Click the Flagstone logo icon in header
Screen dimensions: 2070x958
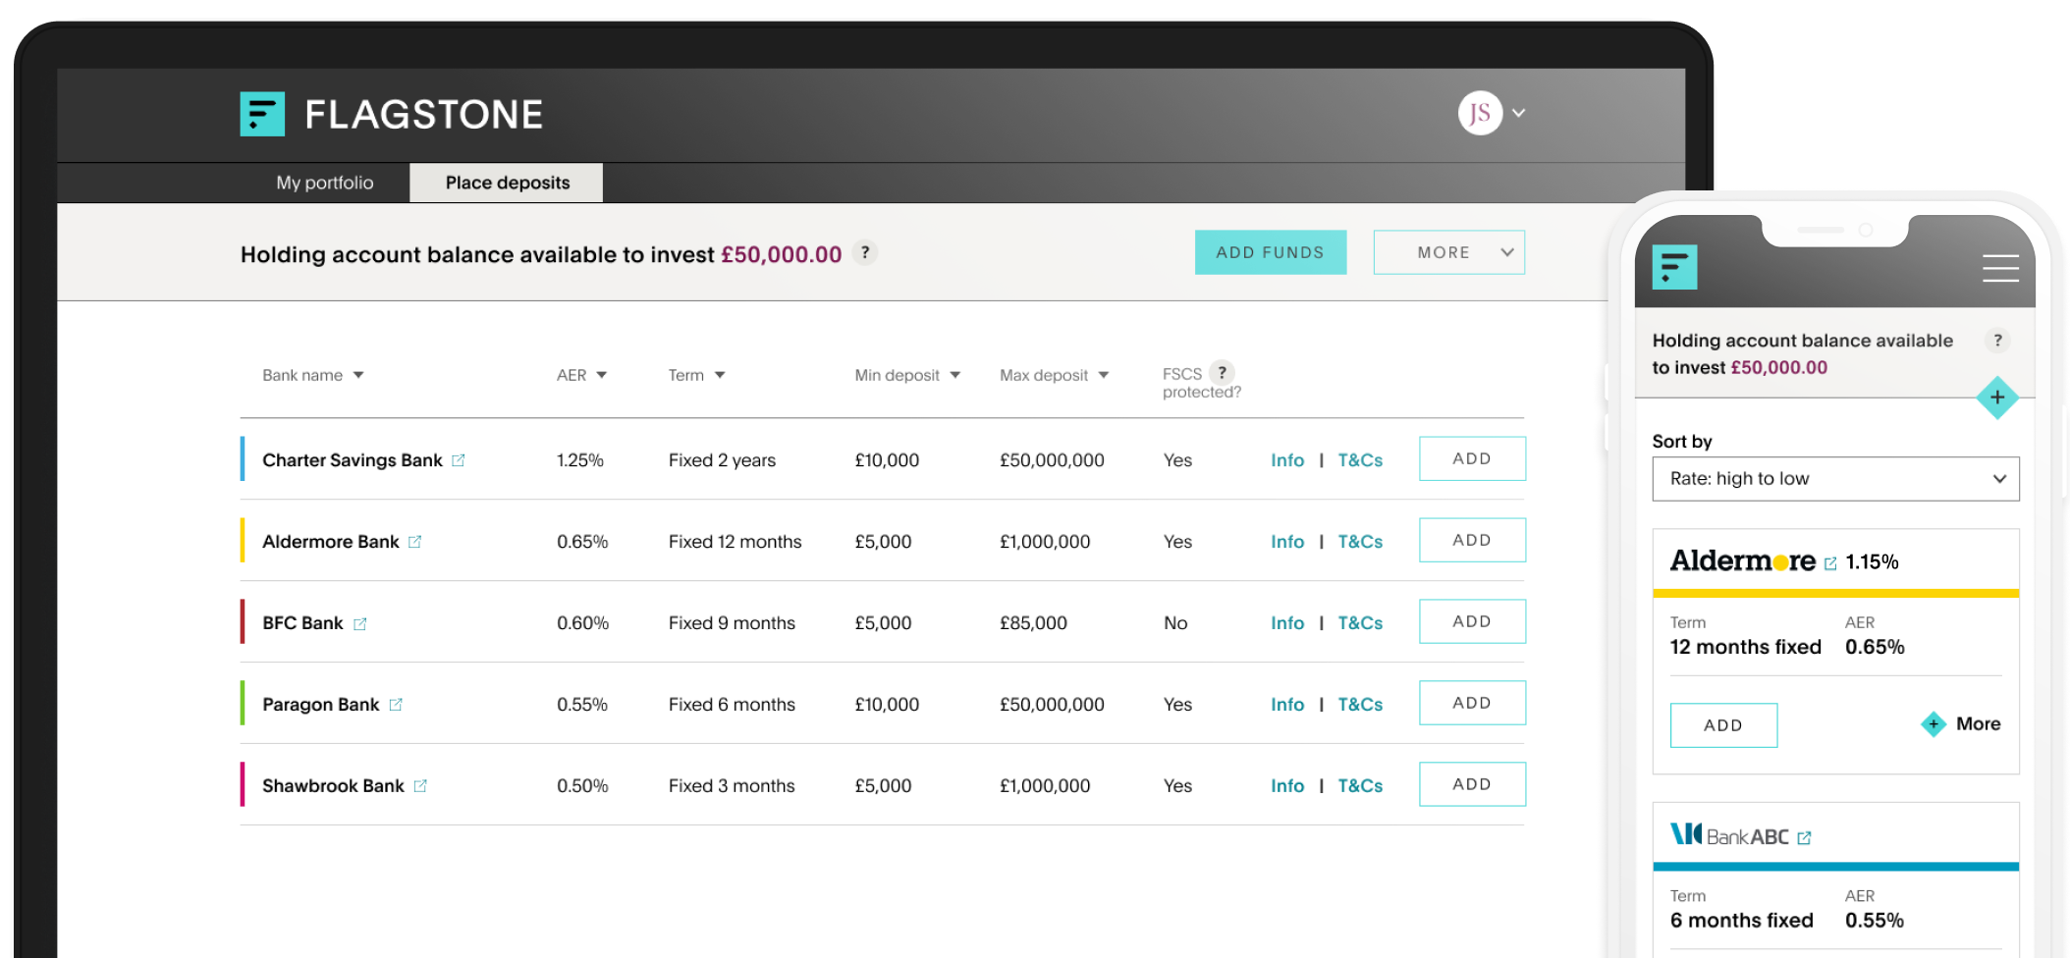262,114
